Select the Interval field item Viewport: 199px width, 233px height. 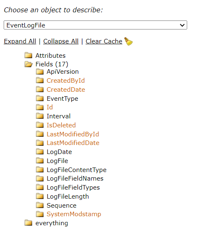coord(59,116)
